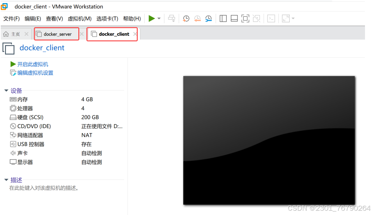Click the 正在使用文件 D:... value
The height and width of the screenshot is (215, 372).
point(102,126)
